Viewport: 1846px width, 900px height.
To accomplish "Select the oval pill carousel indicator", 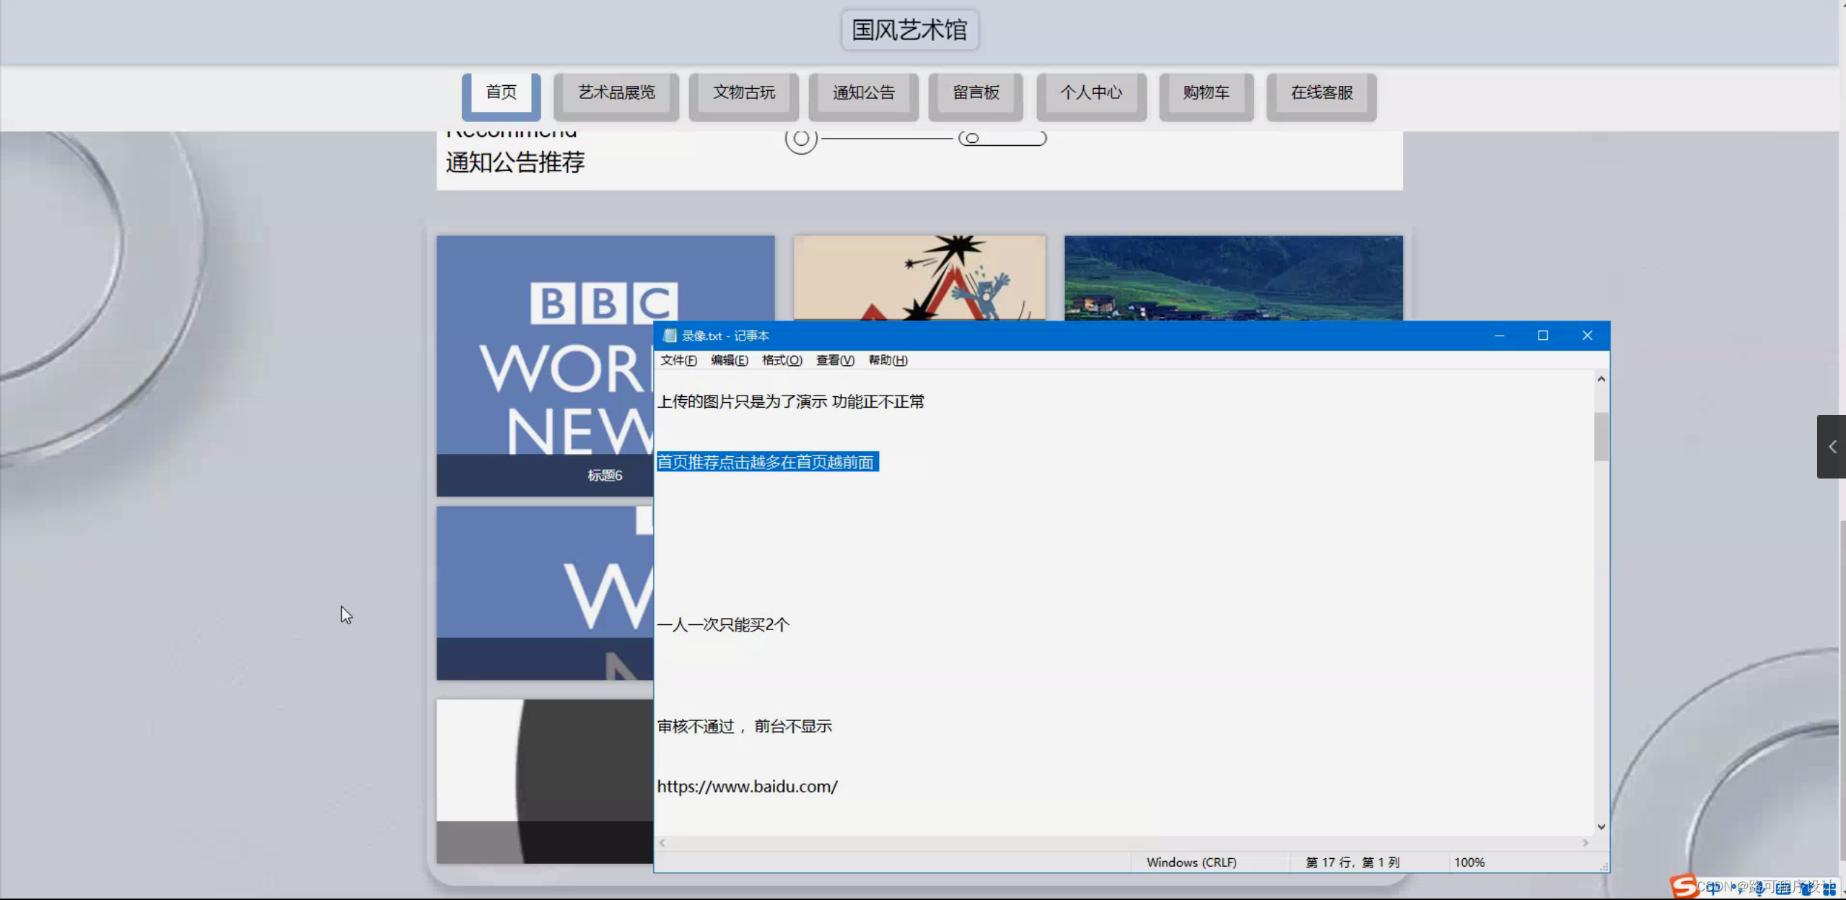I will coord(1002,138).
